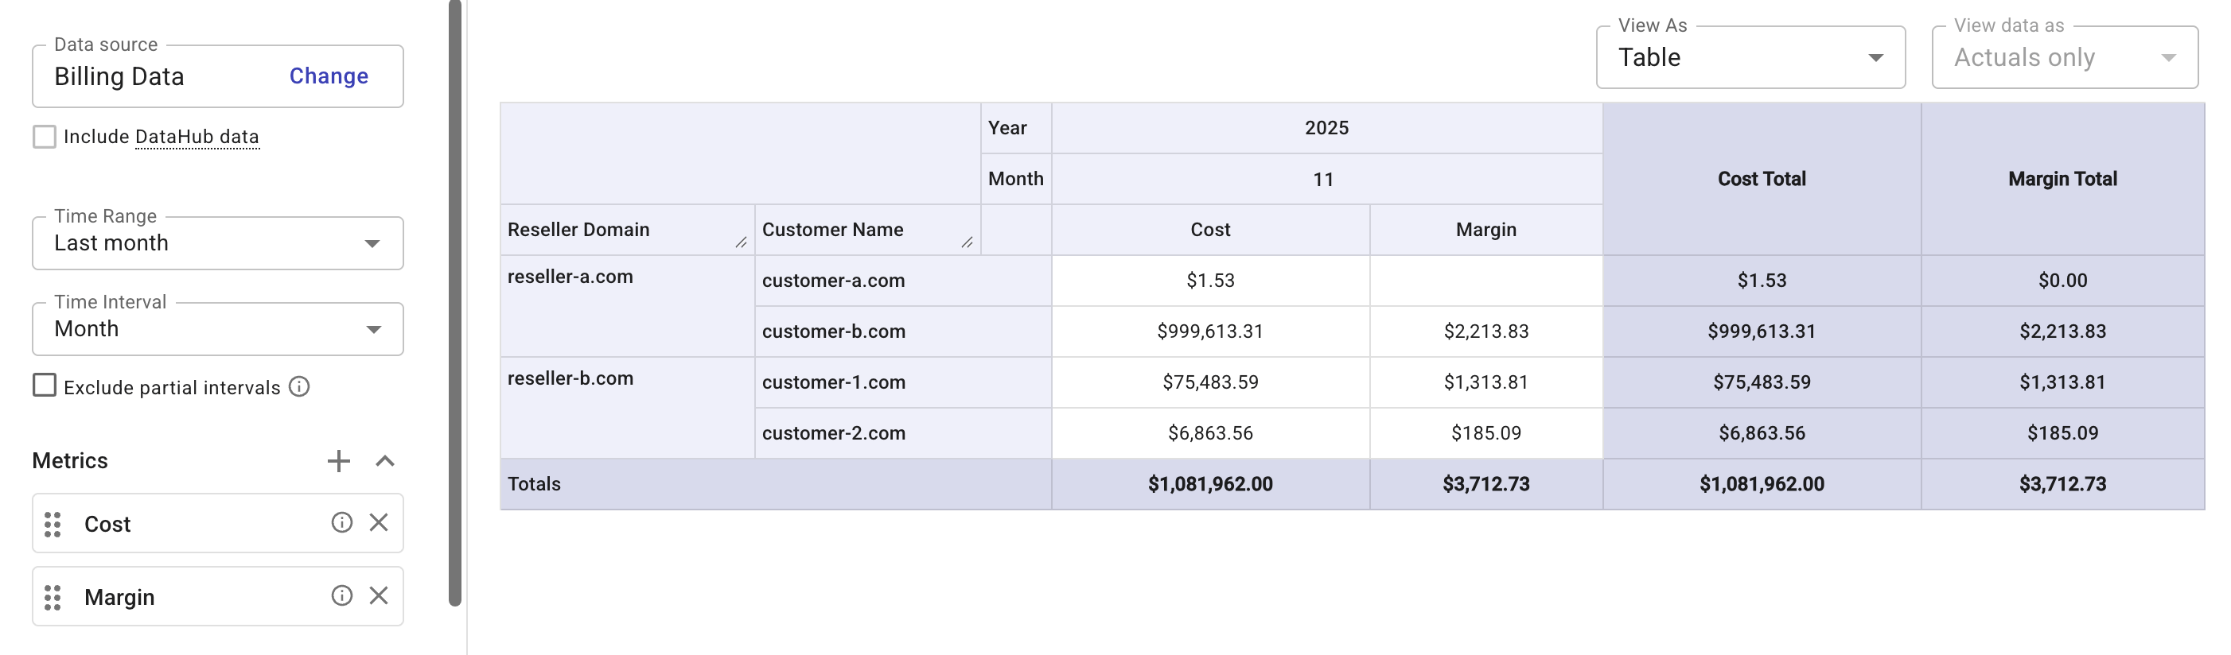Grab the Cost metric drag handle
The height and width of the screenshot is (655, 2231).
53,525
